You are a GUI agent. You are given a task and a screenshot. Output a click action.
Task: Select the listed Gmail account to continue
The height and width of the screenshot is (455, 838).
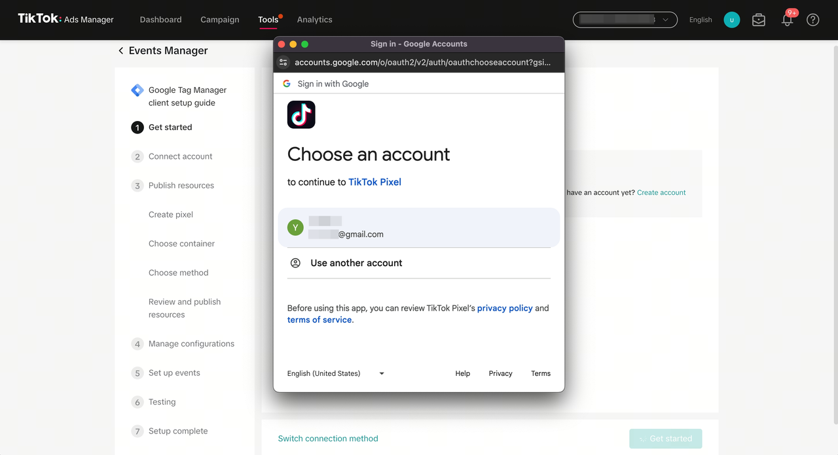pos(419,227)
